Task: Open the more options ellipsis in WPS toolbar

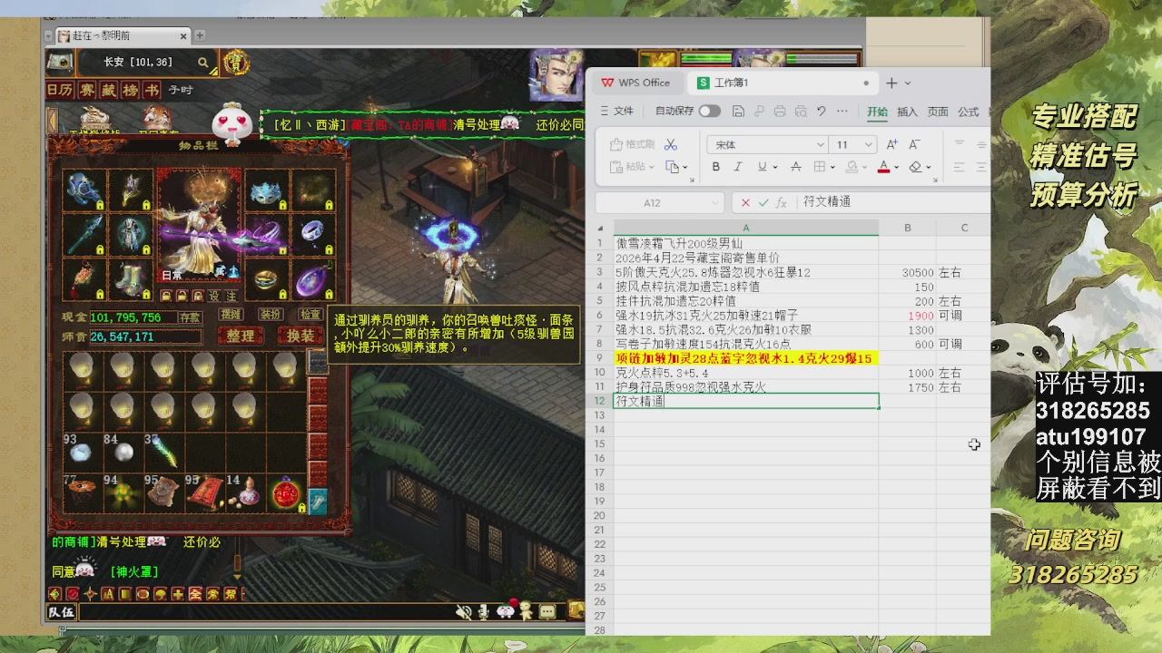Action: 842,112
